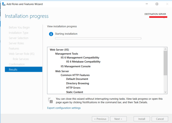Click the View installation progress label
The width and height of the screenshot is (172, 123).
[62, 26]
